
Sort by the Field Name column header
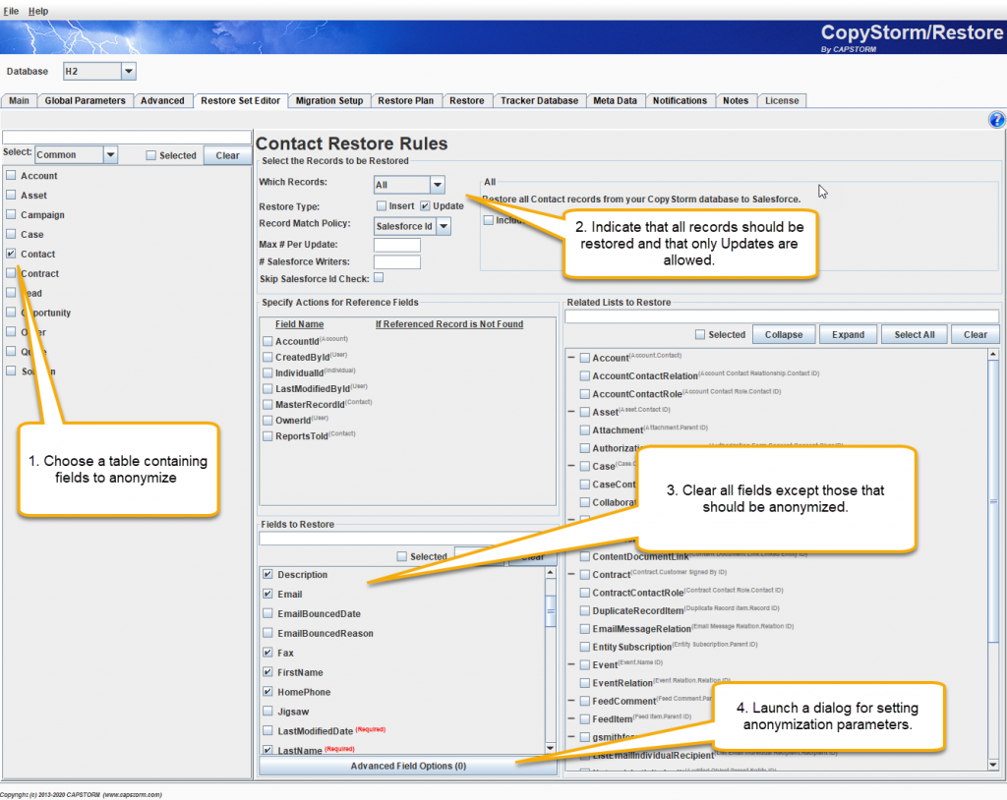(299, 324)
